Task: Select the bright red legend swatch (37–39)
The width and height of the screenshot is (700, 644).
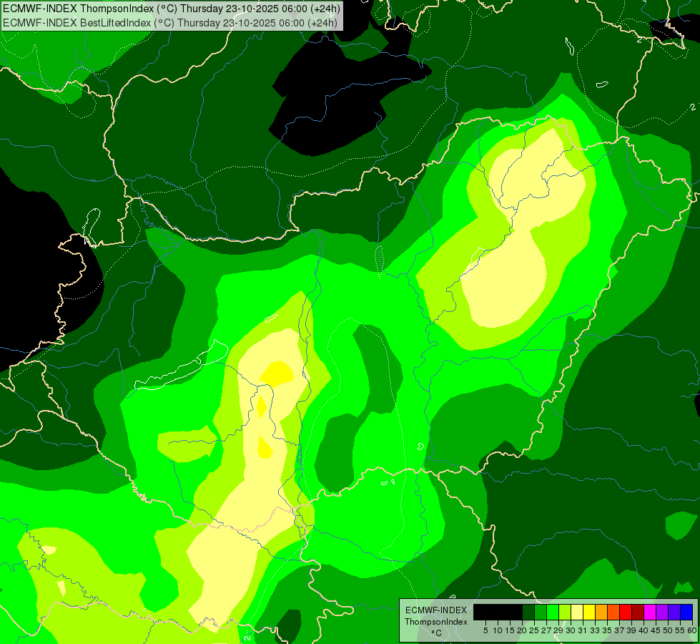Action: click(x=626, y=612)
